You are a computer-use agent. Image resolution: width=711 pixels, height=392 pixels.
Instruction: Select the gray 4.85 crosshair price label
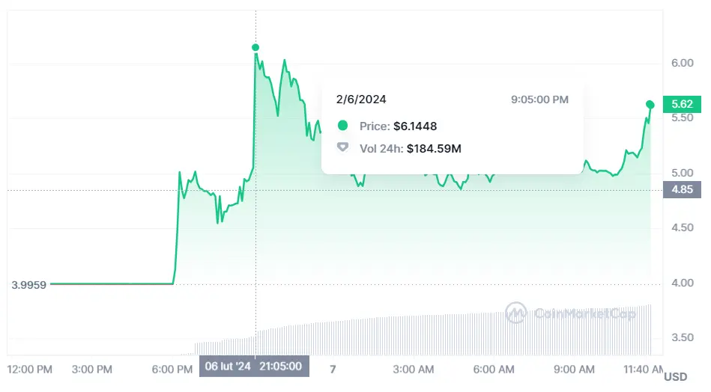(682, 190)
